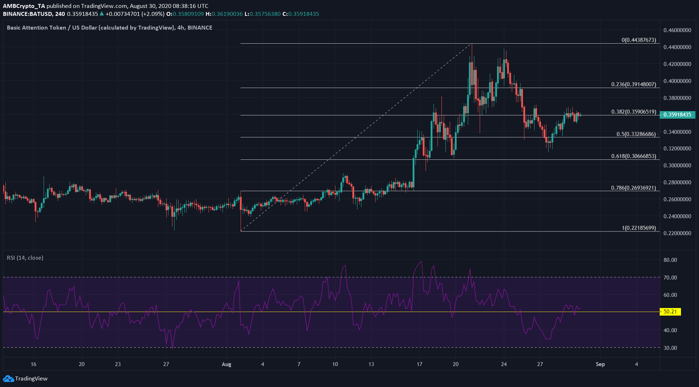Screen dimensions: 699x387
Task: Click the TradingView cloud logo icon
Action: tap(8, 379)
